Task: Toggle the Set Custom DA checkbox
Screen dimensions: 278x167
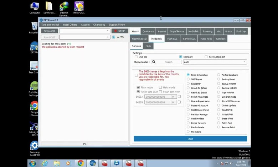Action: click(x=206, y=57)
